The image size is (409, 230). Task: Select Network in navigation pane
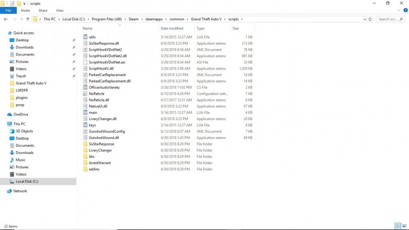(20, 191)
